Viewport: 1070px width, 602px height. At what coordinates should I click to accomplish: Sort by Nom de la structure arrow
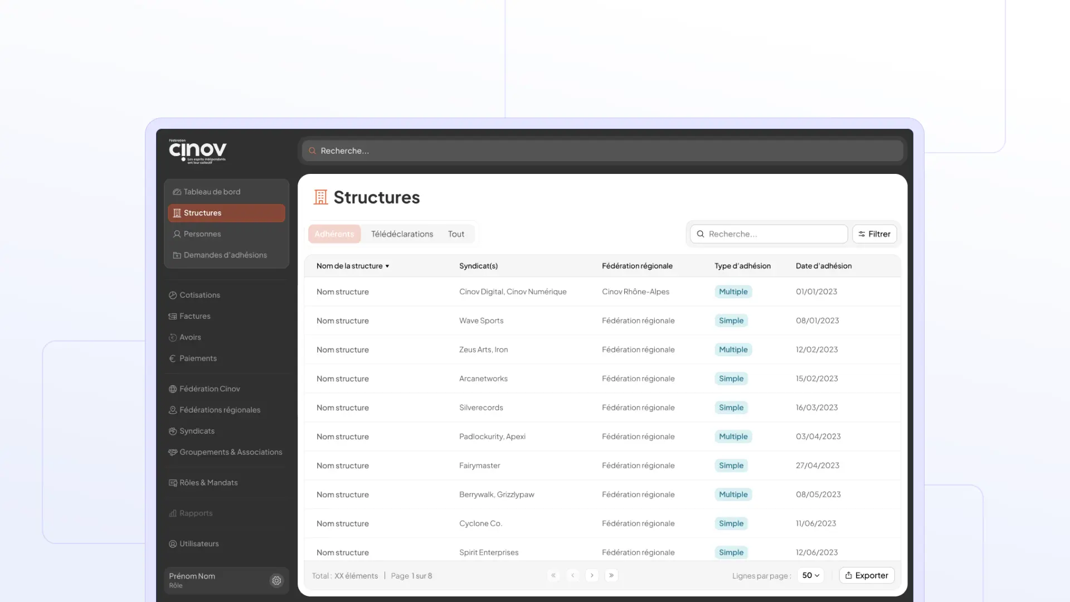(387, 266)
